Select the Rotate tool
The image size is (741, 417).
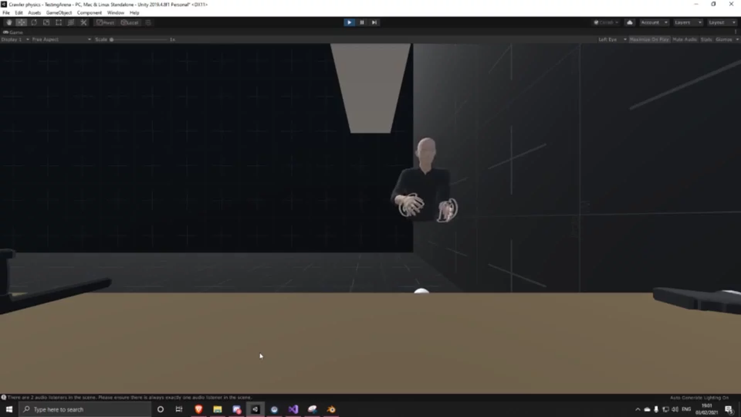(34, 22)
